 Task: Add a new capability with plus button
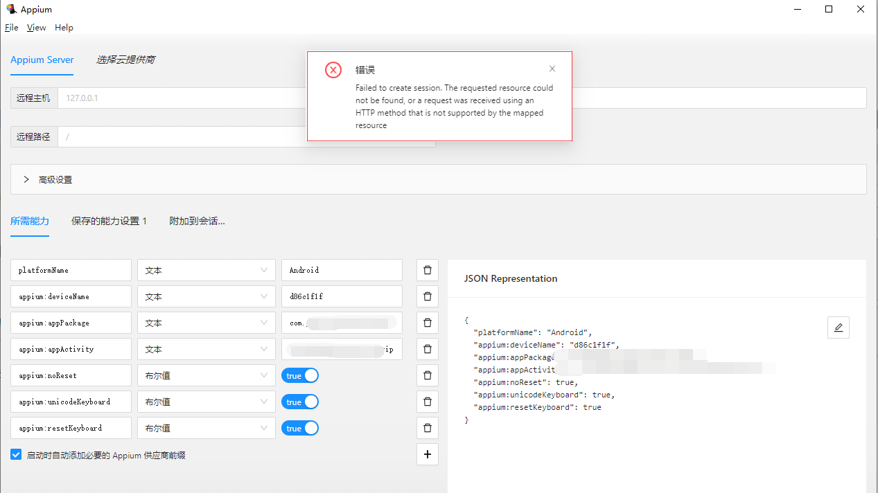(x=427, y=454)
